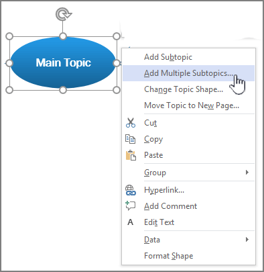Click the rotation handle above the shape
264x272 pixels.
pyautogui.click(x=64, y=14)
